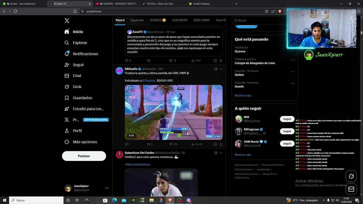Expand Más opciones in the sidebar
The height and width of the screenshot is (204, 363).
(x=81, y=142)
